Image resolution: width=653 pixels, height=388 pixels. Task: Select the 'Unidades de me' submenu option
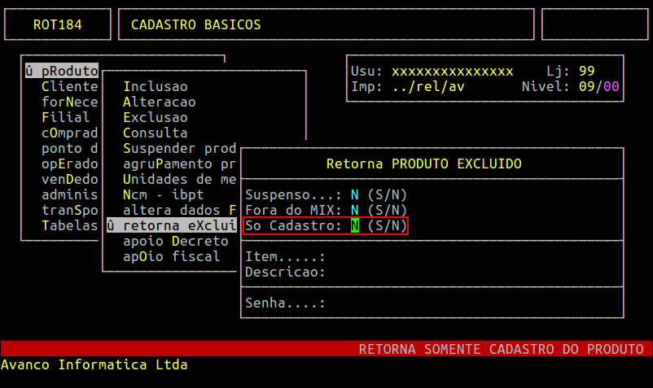(x=179, y=179)
